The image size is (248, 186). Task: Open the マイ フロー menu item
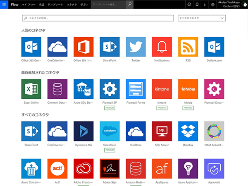(29, 5)
